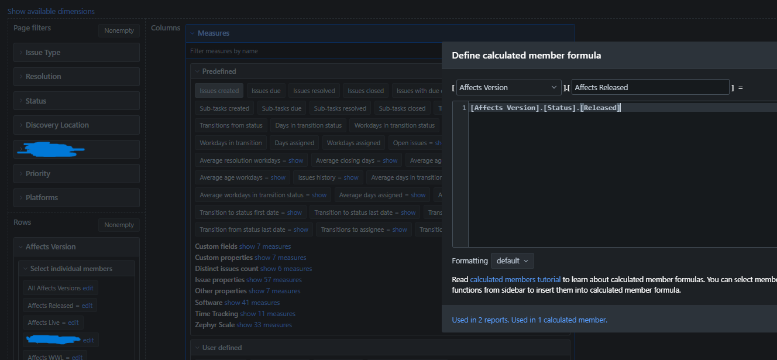Viewport: 777px width, 360px height.
Task: Expand the Issue Type page filter
Action: click(43, 53)
